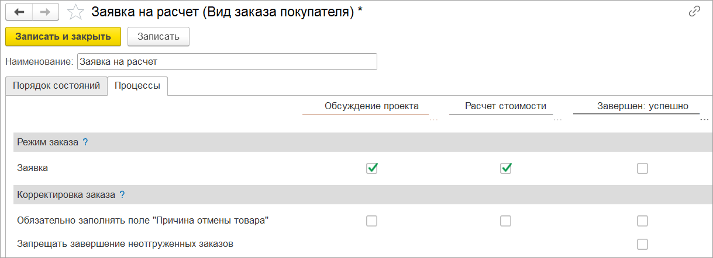713x258 pixels.
Task: Select the Процессы tab
Action: [137, 85]
